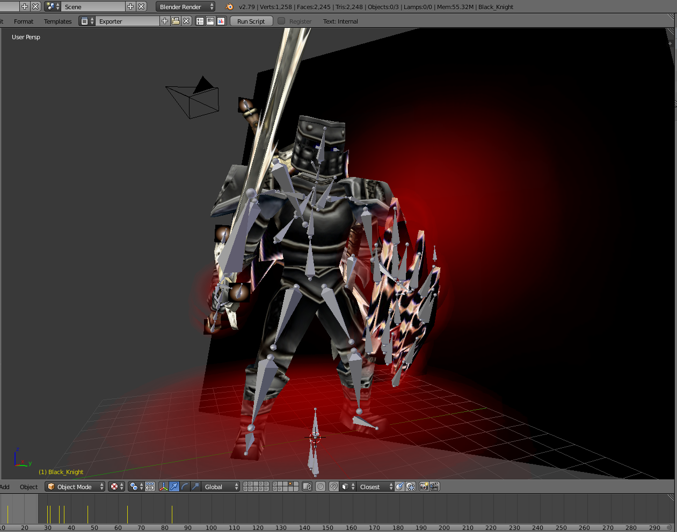This screenshot has width=677, height=532.
Task: Toggle syntax highlighting in the text editor
Action: 221,21
